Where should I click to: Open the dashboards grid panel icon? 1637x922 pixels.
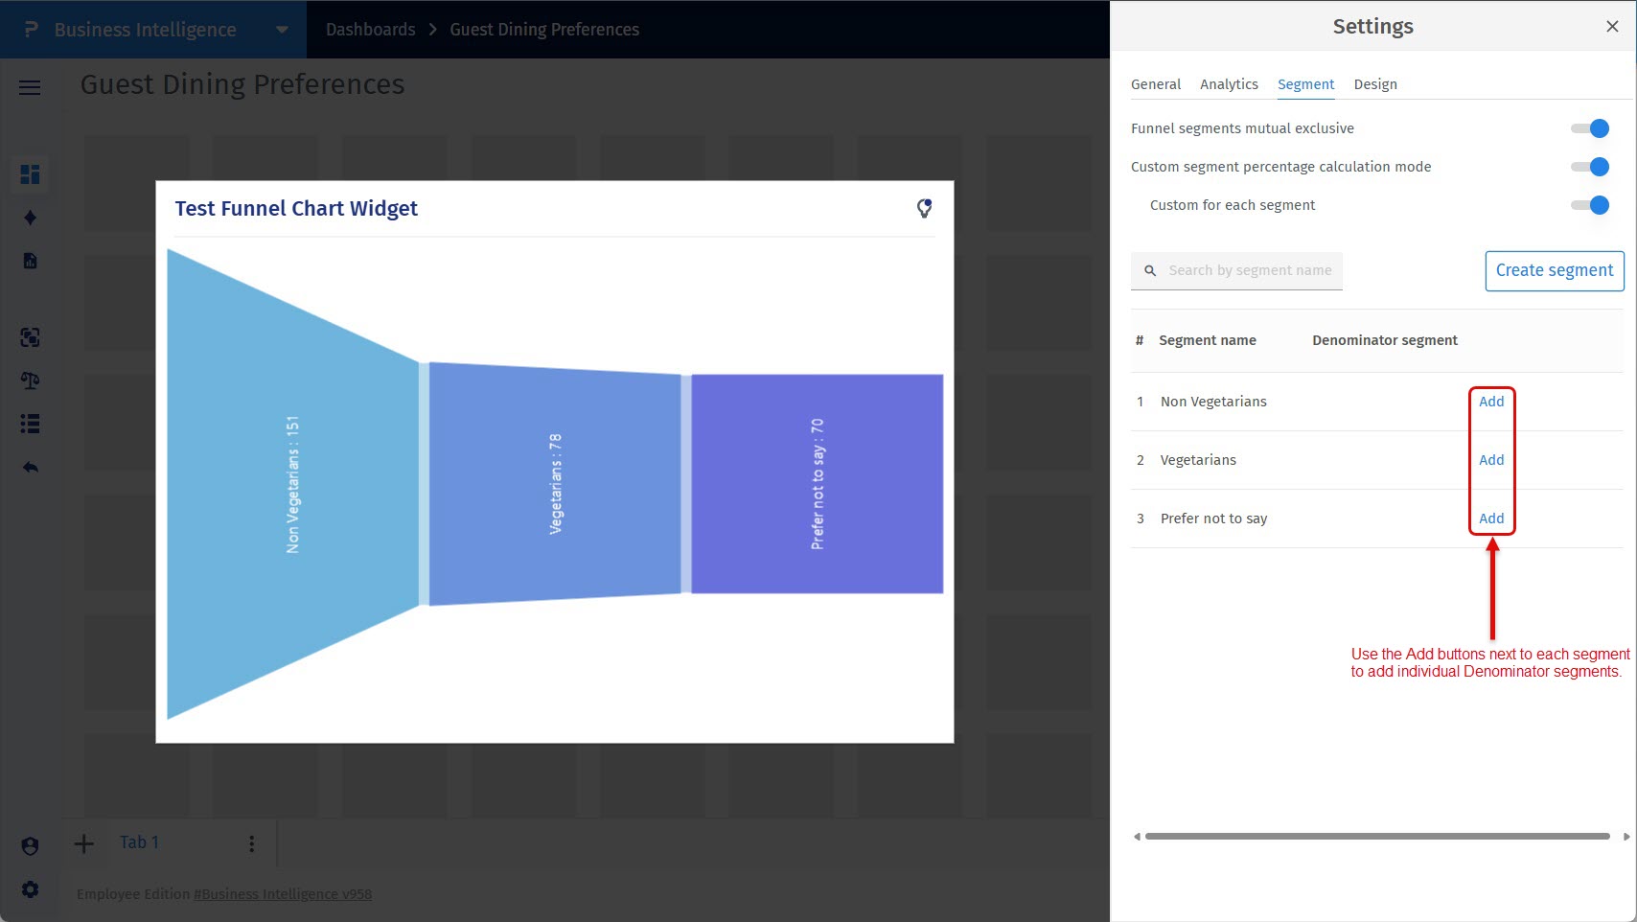click(30, 174)
